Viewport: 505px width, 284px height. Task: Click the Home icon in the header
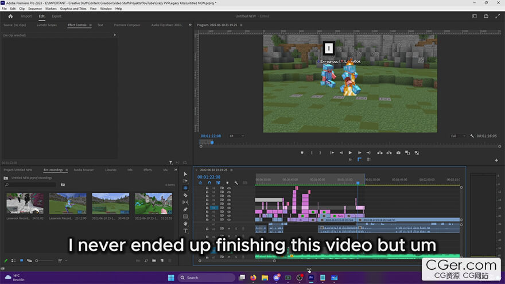(x=10, y=16)
